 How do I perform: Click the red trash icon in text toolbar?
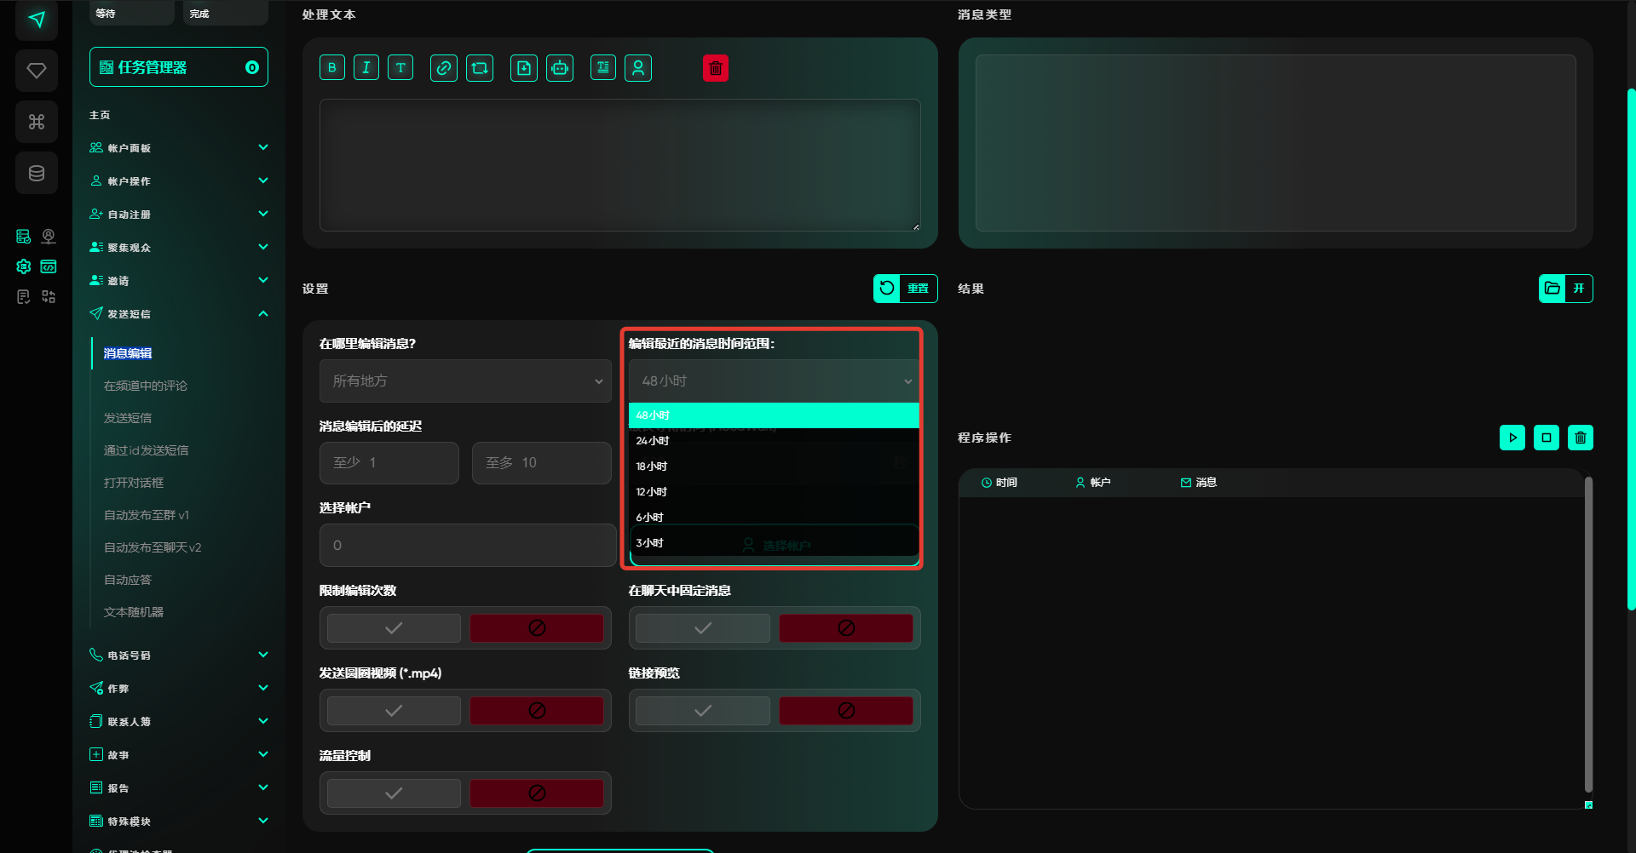point(716,68)
